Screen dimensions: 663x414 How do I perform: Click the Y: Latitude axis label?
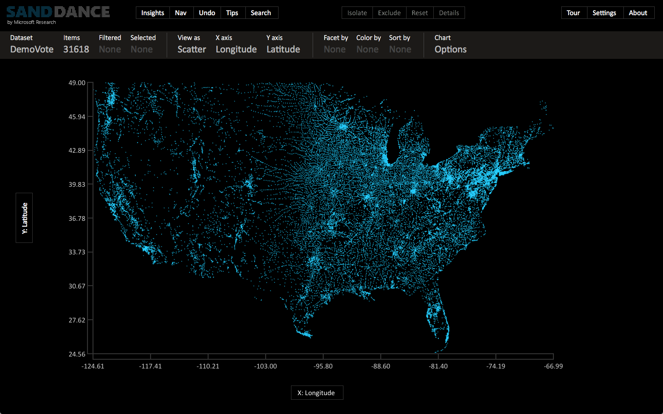coord(24,218)
